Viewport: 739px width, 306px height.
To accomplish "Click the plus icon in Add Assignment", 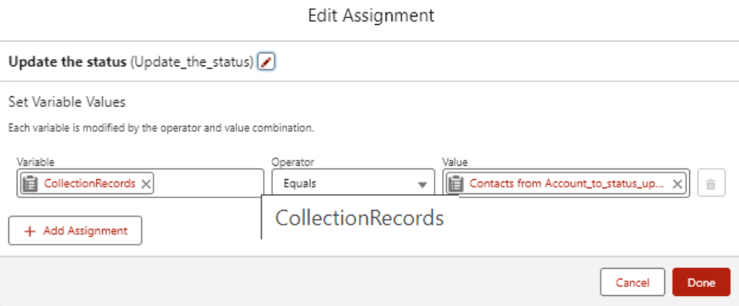I will pyautogui.click(x=30, y=231).
